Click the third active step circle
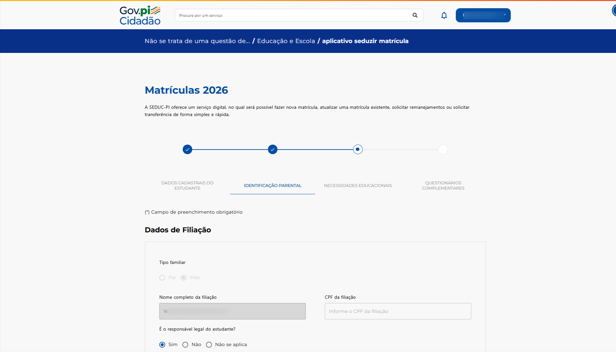 pos(358,150)
